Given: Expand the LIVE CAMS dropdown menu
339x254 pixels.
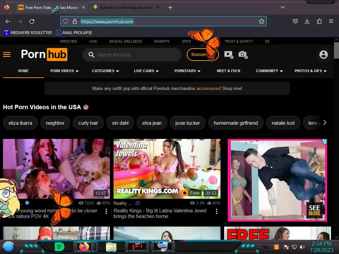Looking at the screenshot, I should 146,71.
